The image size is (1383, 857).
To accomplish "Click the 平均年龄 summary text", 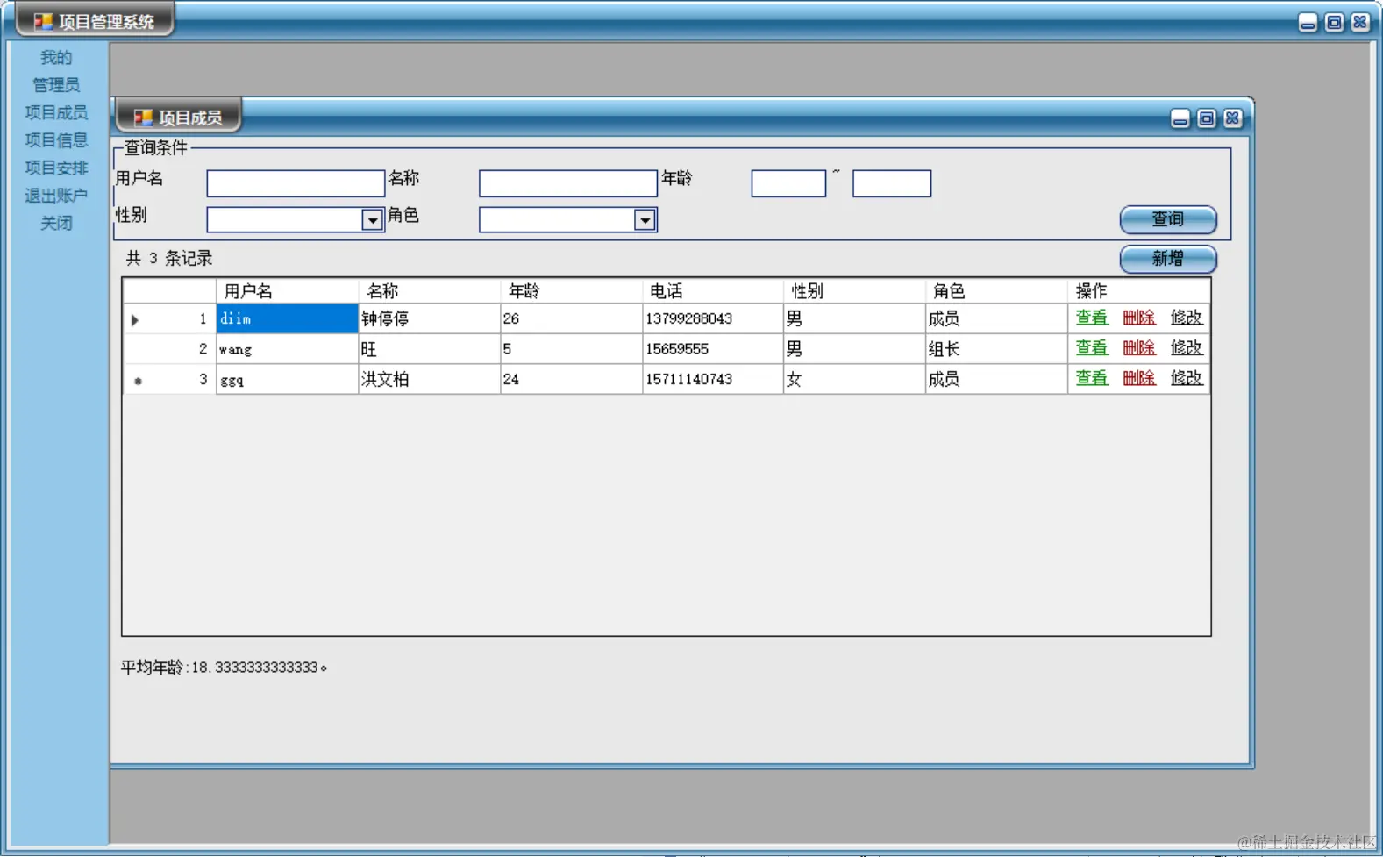I will point(224,668).
